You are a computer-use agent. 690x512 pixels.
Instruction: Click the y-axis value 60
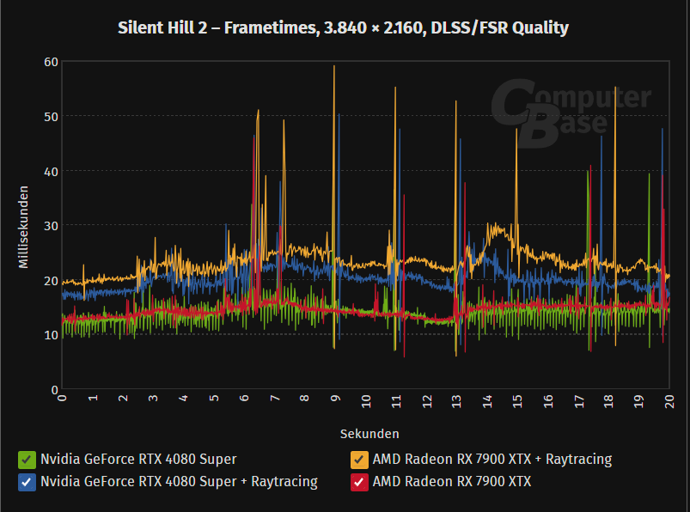(51, 62)
